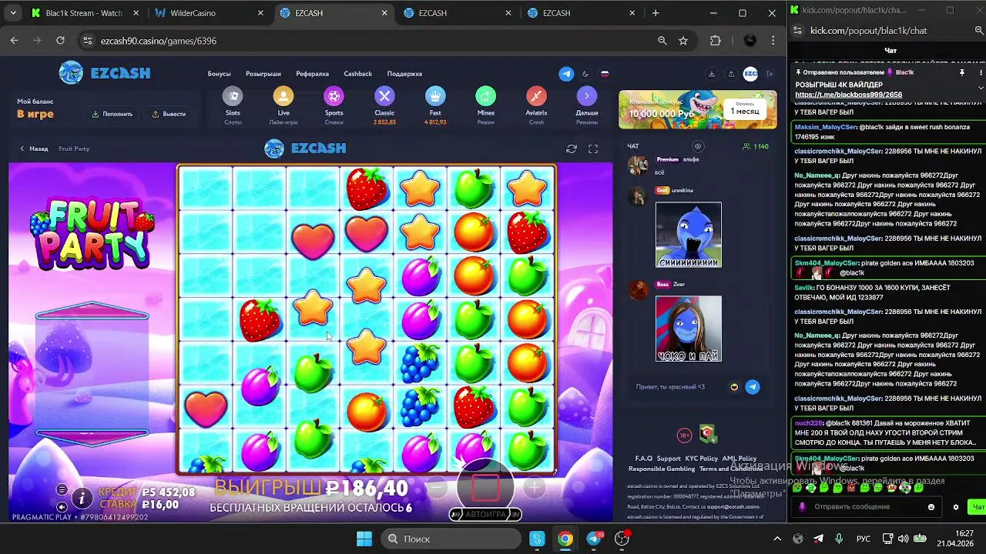Viewport: 986px width, 554px height.
Task: Open the Fast games category icon
Action: [435, 96]
